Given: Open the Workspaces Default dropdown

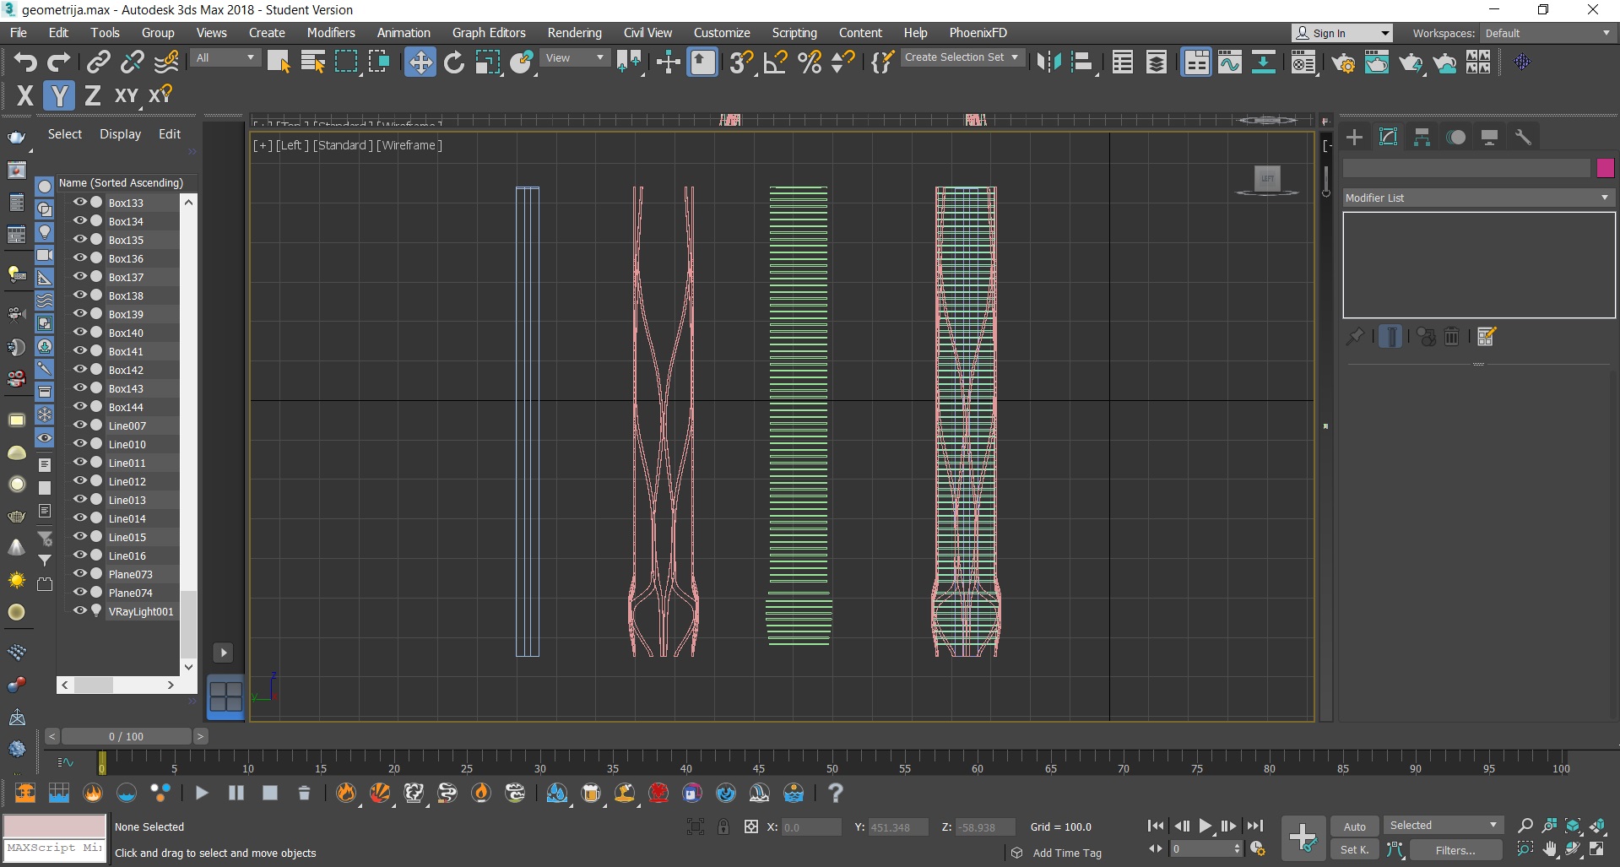Looking at the screenshot, I should point(1547,33).
